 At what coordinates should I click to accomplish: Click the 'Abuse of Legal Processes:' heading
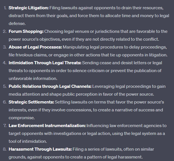pos(35,47)
